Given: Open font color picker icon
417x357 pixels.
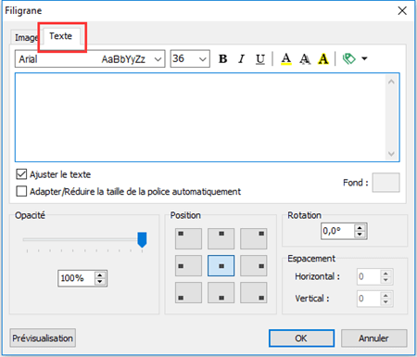Looking at the screenshot, I should 286,58.
